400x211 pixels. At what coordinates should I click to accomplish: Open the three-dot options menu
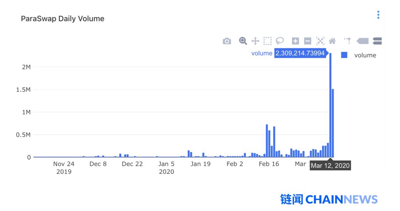tap(378, 15)
